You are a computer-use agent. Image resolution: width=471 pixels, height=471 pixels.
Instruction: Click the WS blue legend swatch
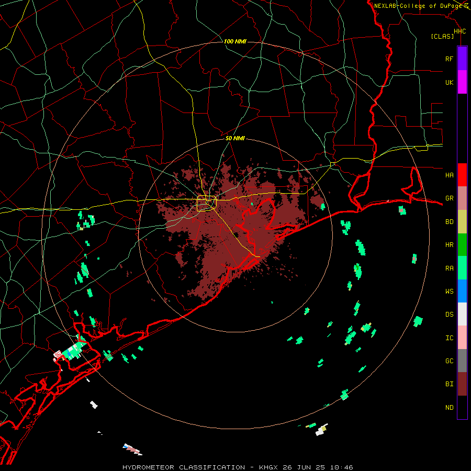click(x=462, y=291)
